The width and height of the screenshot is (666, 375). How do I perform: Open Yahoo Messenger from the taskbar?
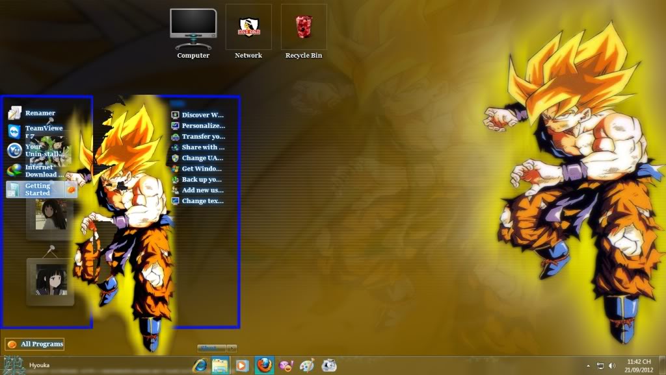click(286, 365)
